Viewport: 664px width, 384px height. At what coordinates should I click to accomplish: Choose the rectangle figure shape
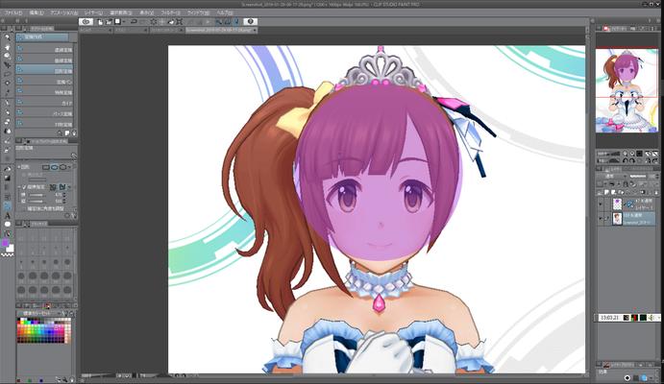coord(46,167)
